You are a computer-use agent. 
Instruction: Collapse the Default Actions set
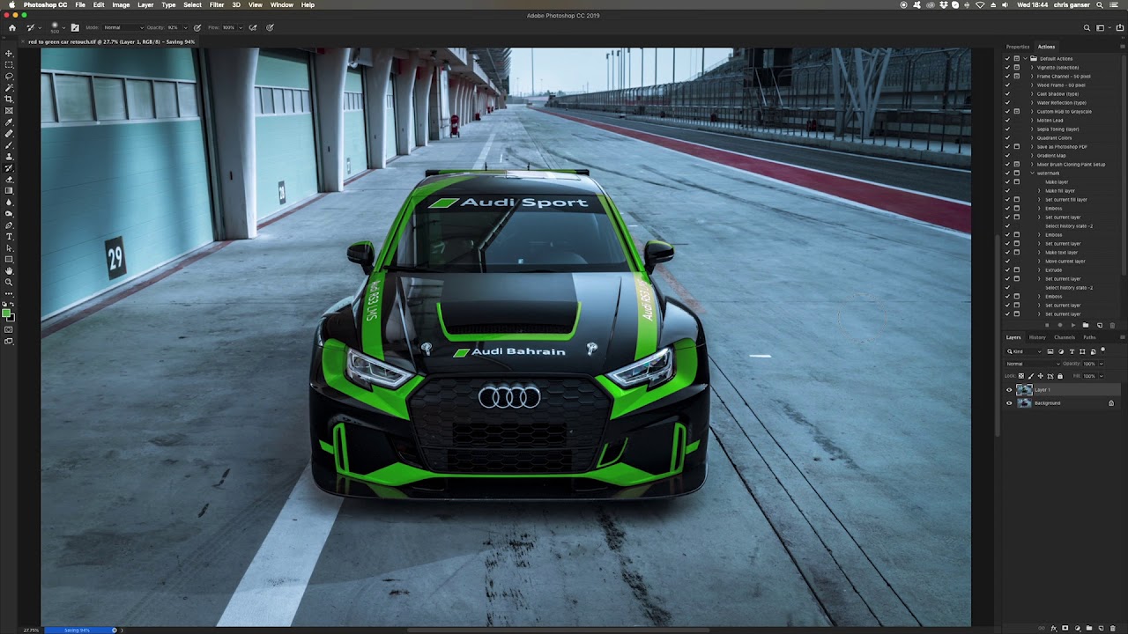1025,59
